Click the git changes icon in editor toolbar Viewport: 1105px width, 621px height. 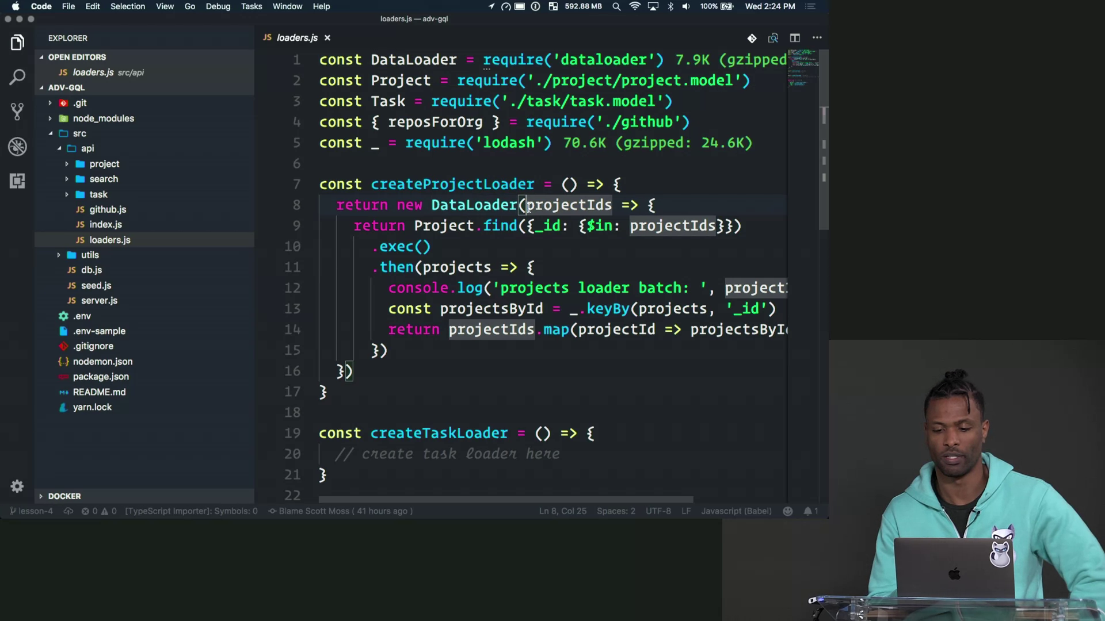coord(752,38)
